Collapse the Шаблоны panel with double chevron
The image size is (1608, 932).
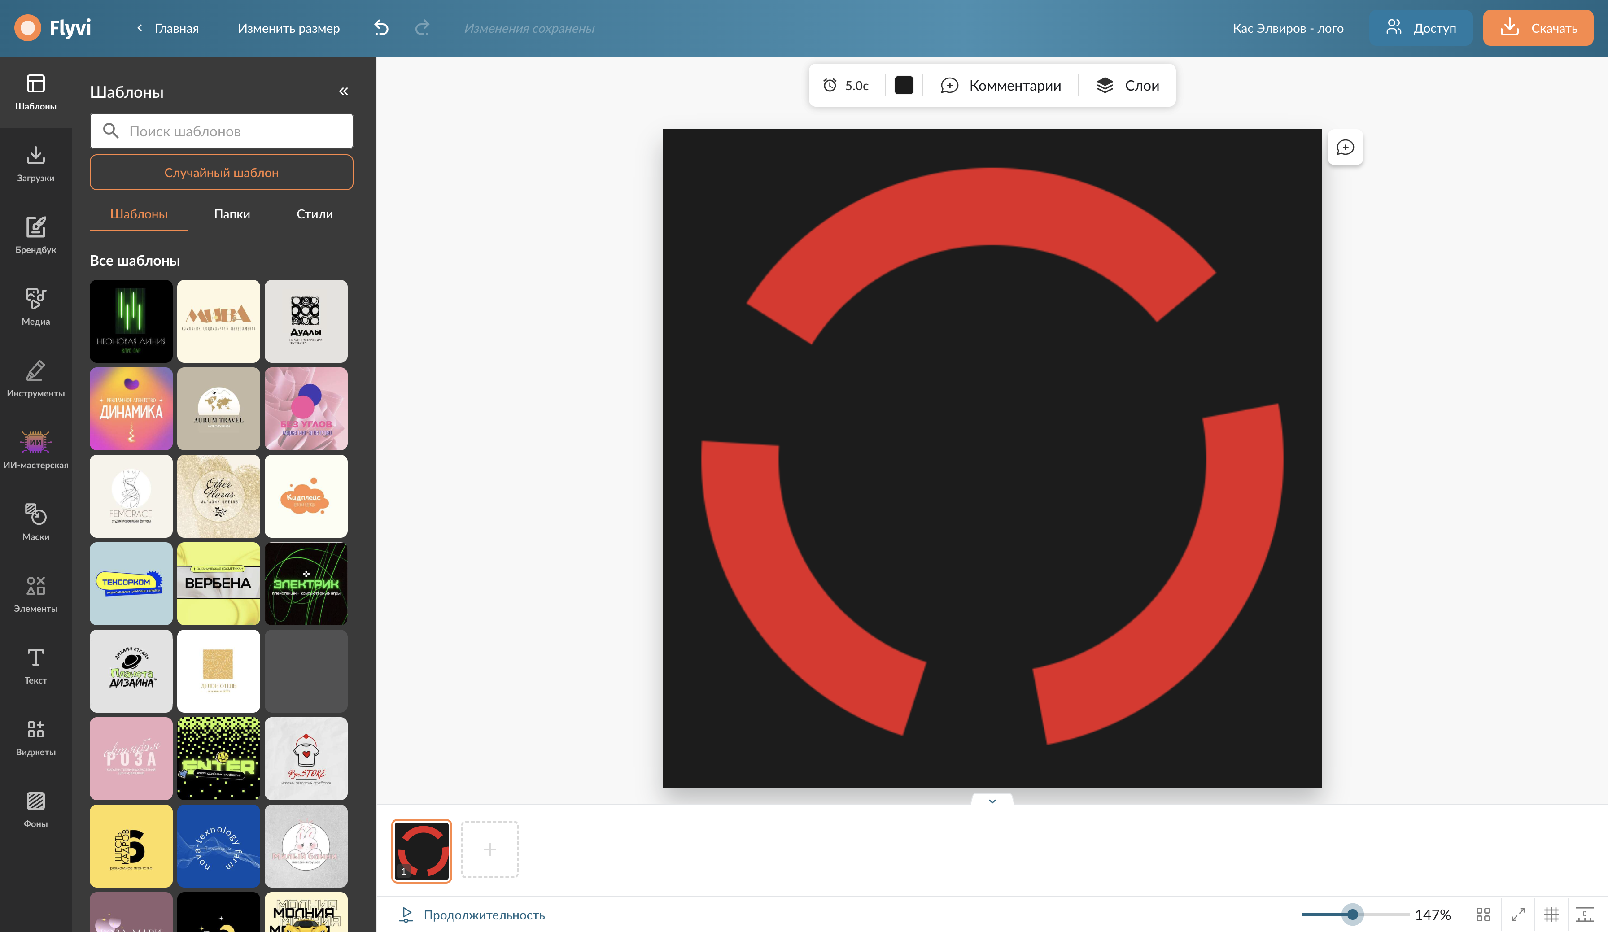[343, 91]
